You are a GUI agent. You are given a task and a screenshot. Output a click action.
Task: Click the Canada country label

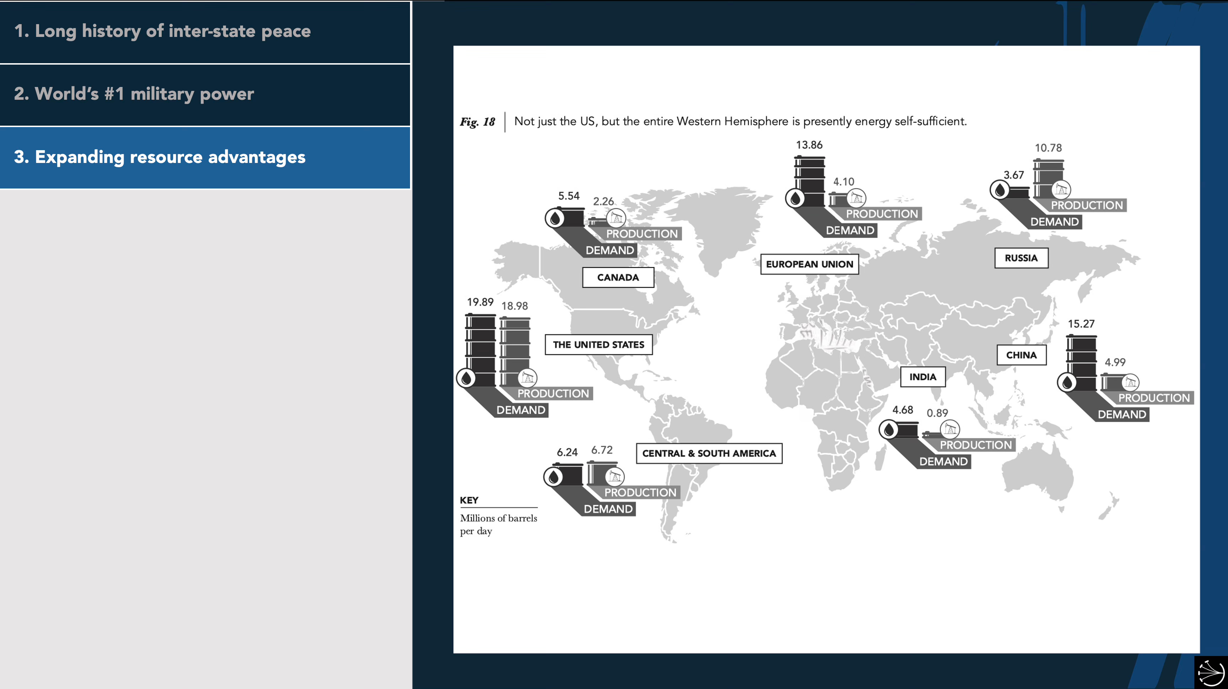pyautogui.click(x=618, y=277)
